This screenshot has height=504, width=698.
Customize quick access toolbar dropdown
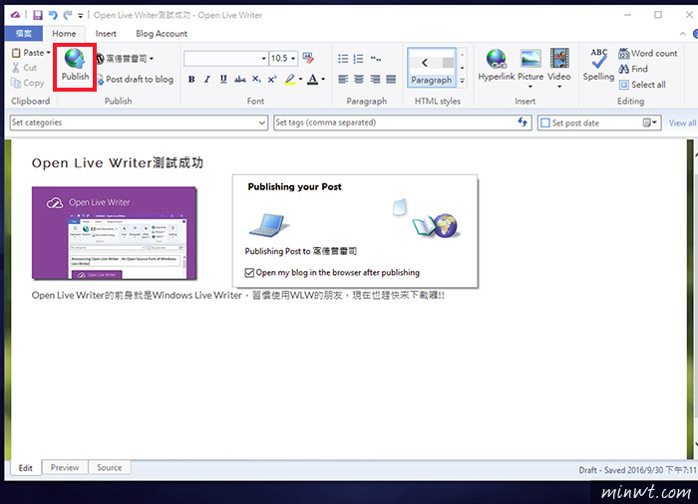point(81,16)
